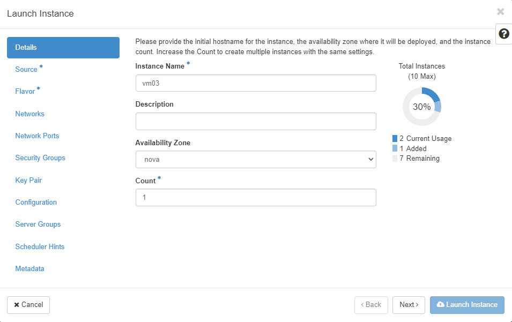512x322 pixels.
Task: Open Server Groups tab
Action: tap(38, 224)
